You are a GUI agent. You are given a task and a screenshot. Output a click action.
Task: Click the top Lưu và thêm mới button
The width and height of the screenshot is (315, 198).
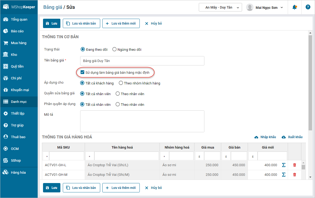point(121,23)
